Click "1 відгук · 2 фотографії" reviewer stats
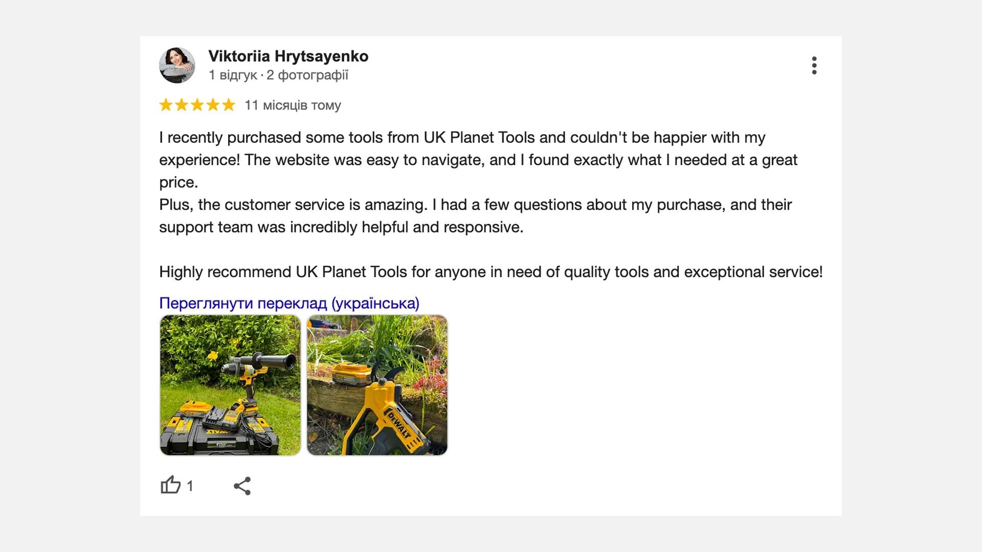 point(278,75)
